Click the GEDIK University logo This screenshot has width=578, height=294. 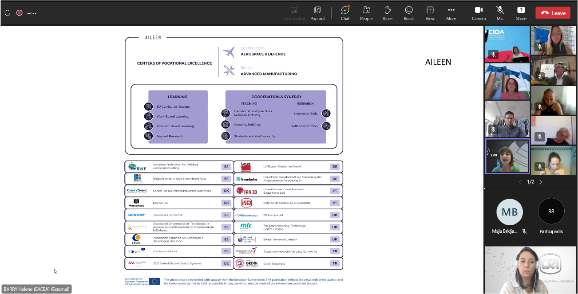click(x=246, y=263)
